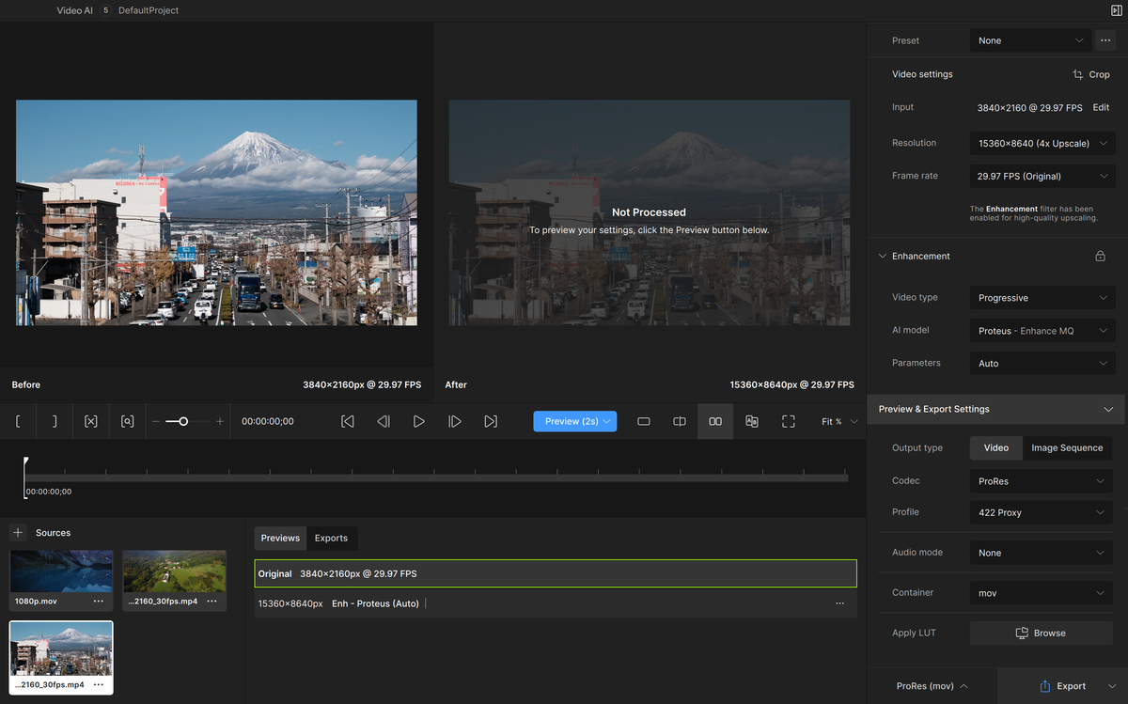Open the preset options ellipsis menu
The image size is (1128, 704).
pos(1106,40)
